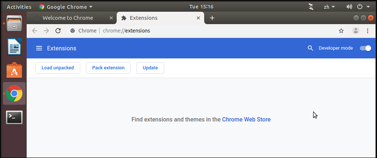Click the Pack extension button
The height and width of the screenshot is (158, 377).
point(108,68)
